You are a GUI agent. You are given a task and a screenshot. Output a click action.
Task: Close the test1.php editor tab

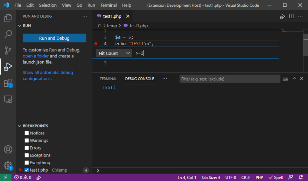tap(128, 16)
